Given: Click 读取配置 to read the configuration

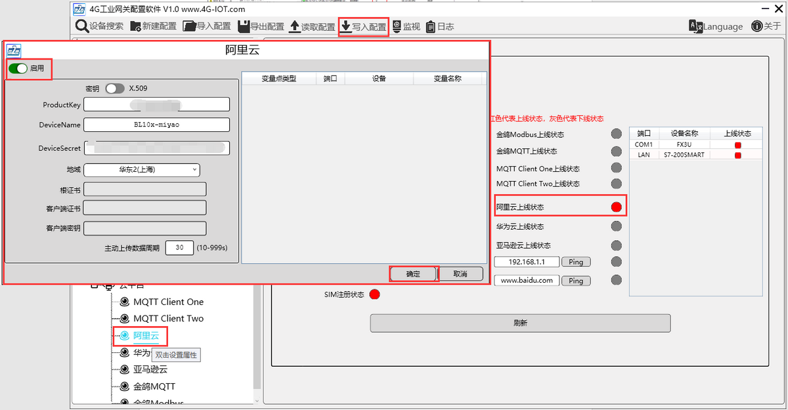Looking at the screenshot, I should [311, 26].
